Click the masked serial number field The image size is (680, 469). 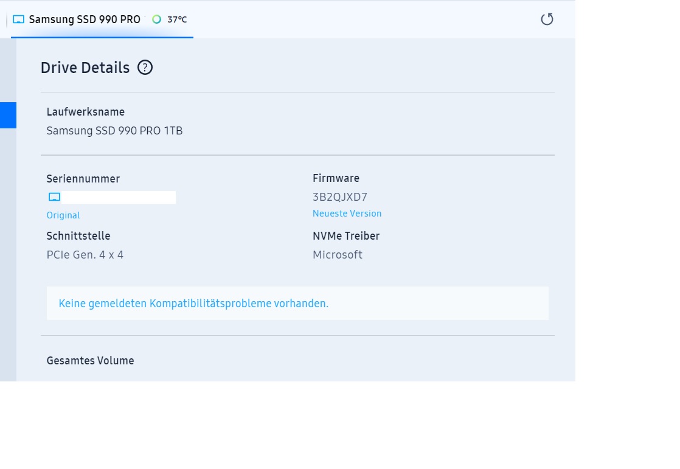coord(119,197)
